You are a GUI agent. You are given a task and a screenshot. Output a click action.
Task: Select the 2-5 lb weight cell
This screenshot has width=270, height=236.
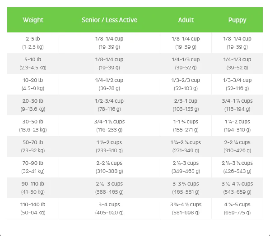pyautogui.click(x=33, y=43)
